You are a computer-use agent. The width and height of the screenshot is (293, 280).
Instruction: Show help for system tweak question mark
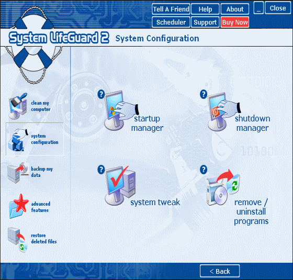click(x=101, y=170)
